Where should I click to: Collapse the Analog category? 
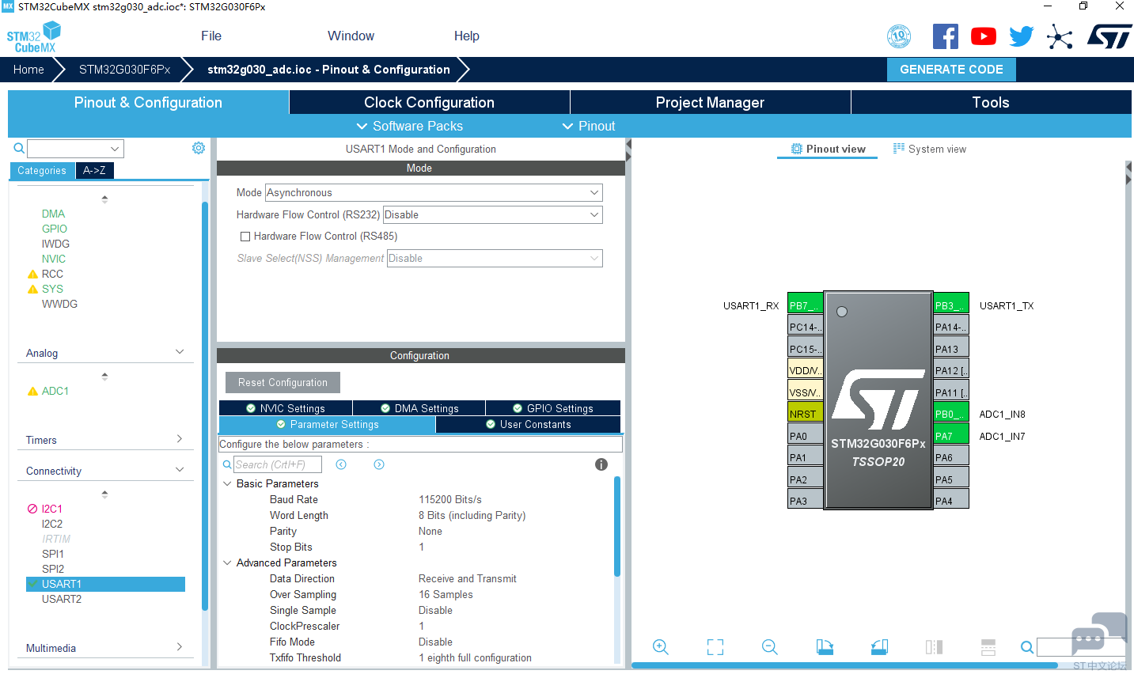coord(180,352)
